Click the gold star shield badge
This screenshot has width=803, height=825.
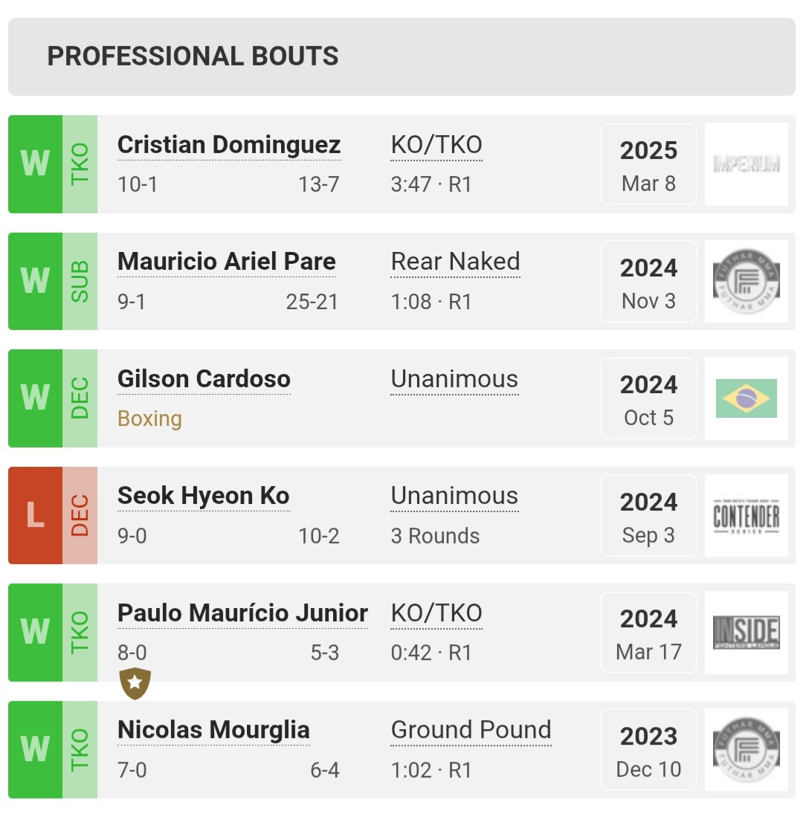(135, 683)
